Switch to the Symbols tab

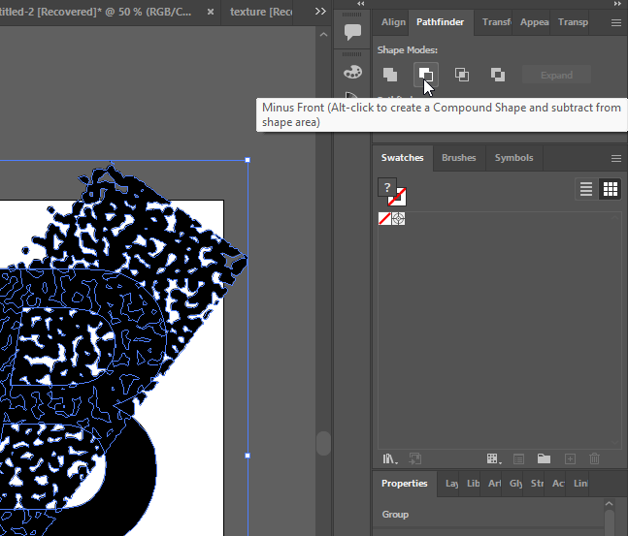513,158
